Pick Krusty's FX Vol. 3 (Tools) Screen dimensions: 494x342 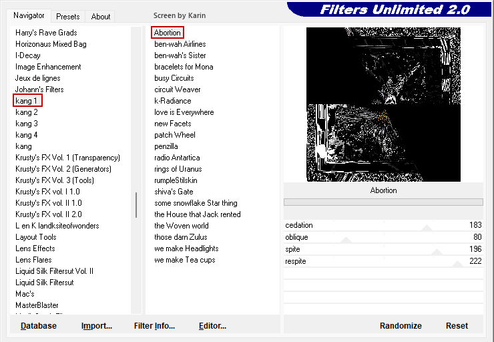[64, 180]
